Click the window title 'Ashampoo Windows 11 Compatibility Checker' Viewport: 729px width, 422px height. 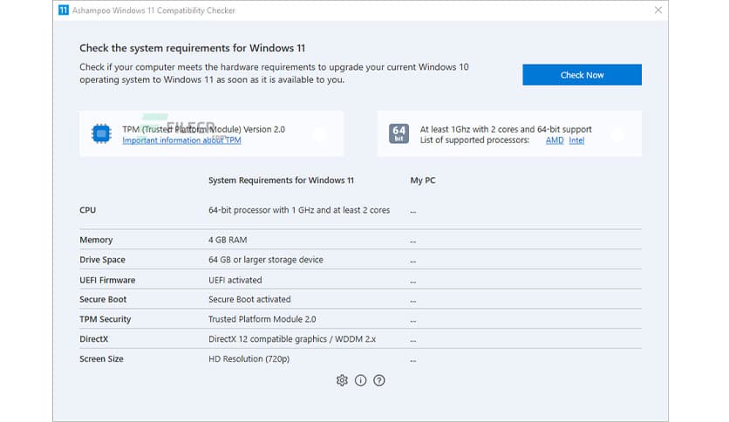coord(153,10)
